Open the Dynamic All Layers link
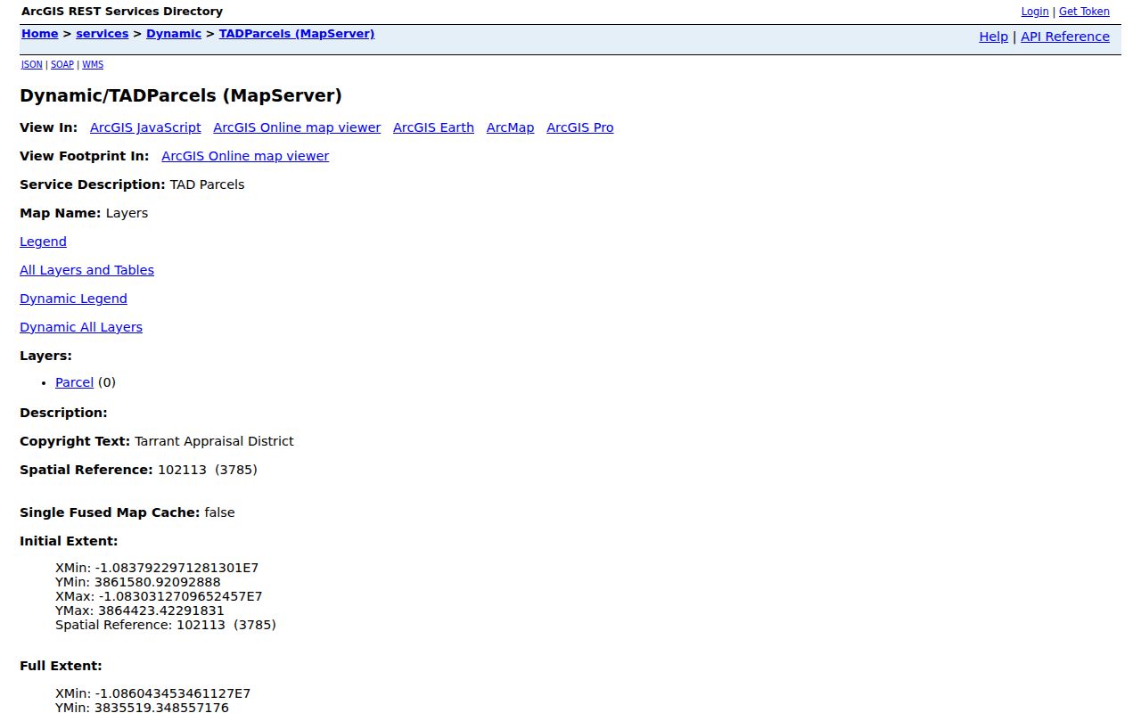Screen dimensions: 1141x713 [x=81, y=327]
